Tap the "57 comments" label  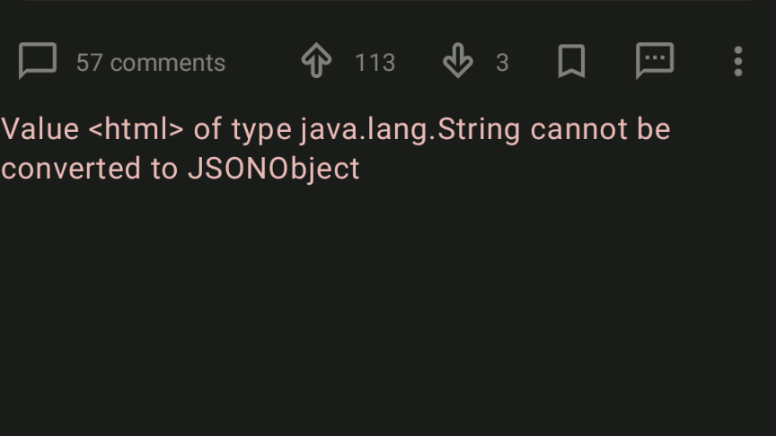coord(151,63)
